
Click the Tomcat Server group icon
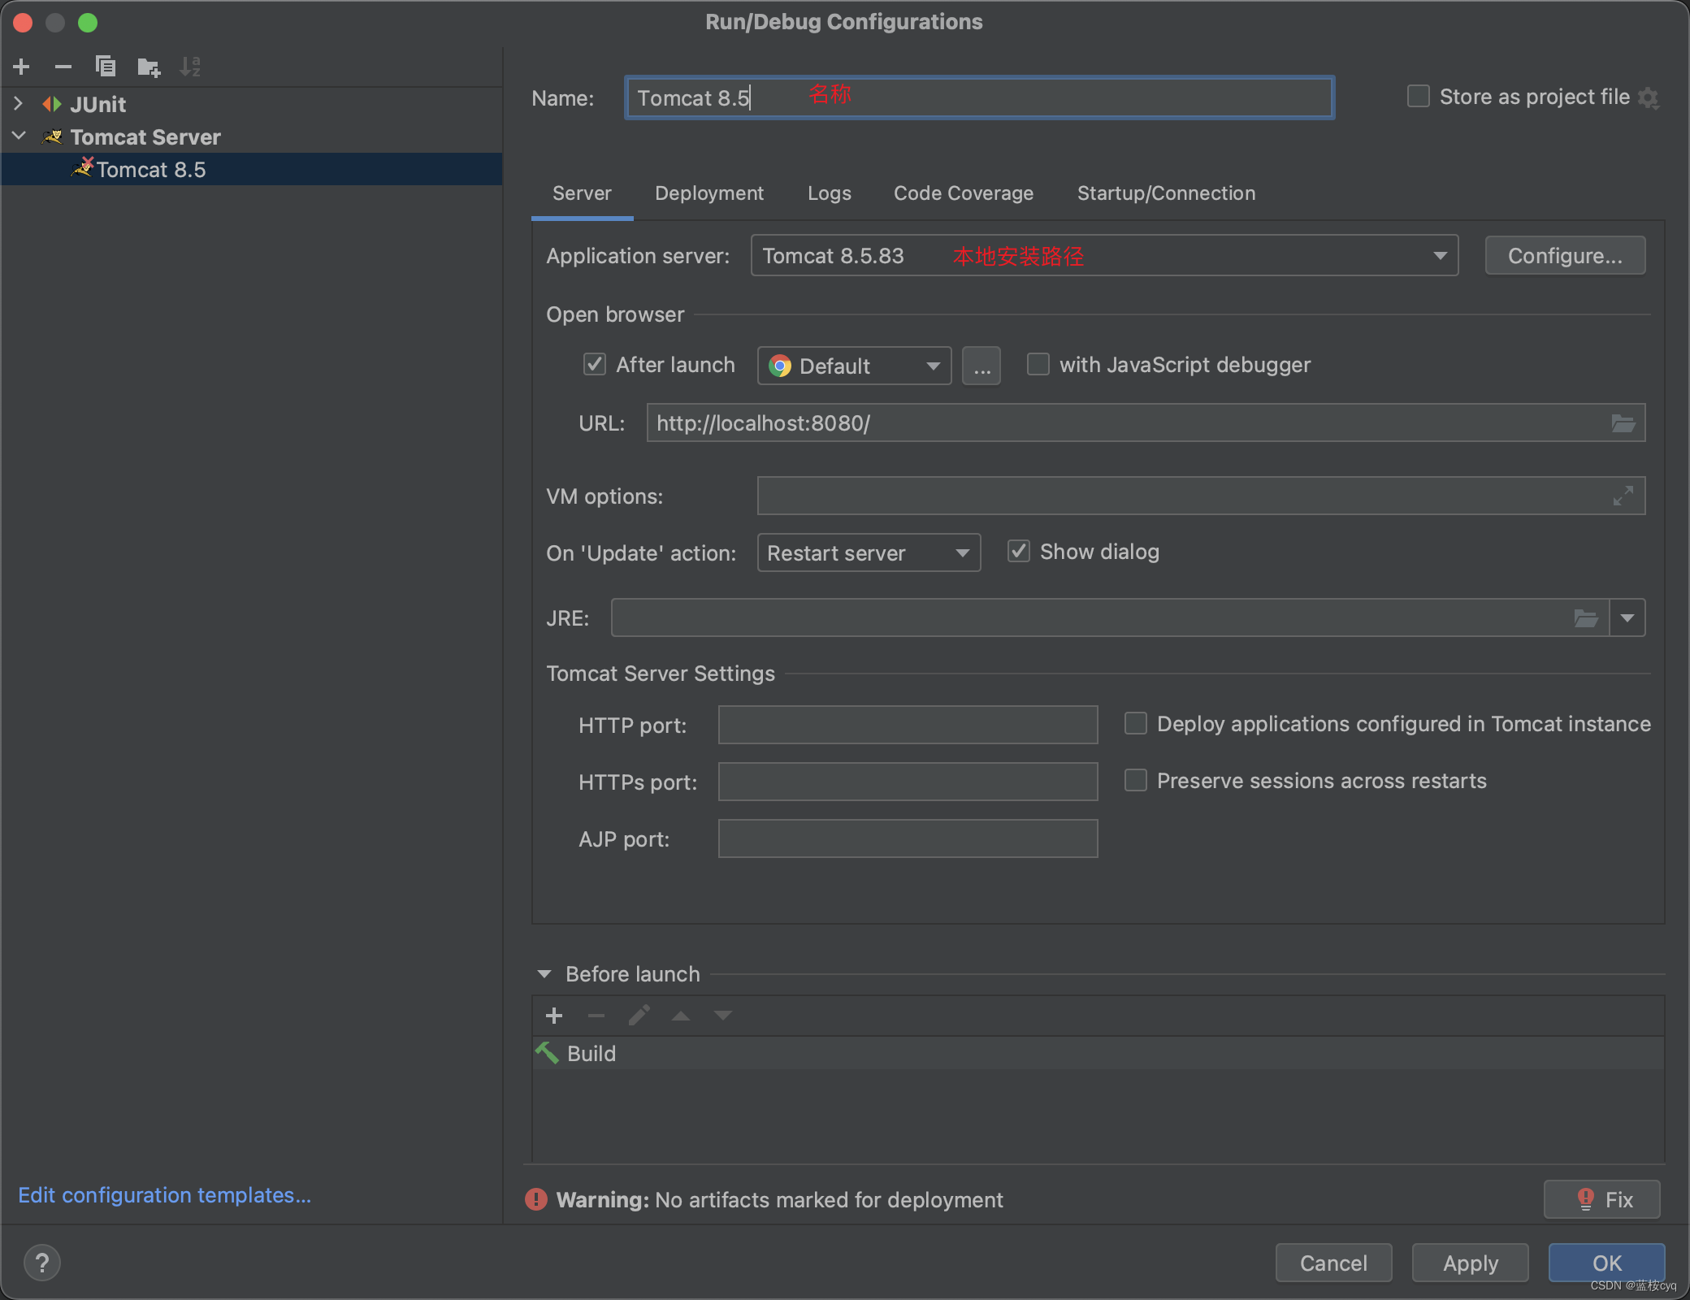52,136
